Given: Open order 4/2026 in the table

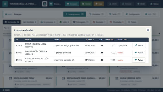Looking at the screenshot, I should point(19,53).
